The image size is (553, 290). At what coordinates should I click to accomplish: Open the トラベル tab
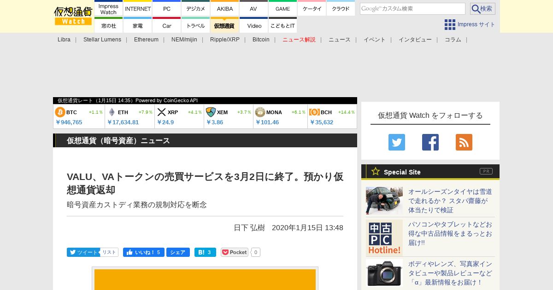(196, 25)
